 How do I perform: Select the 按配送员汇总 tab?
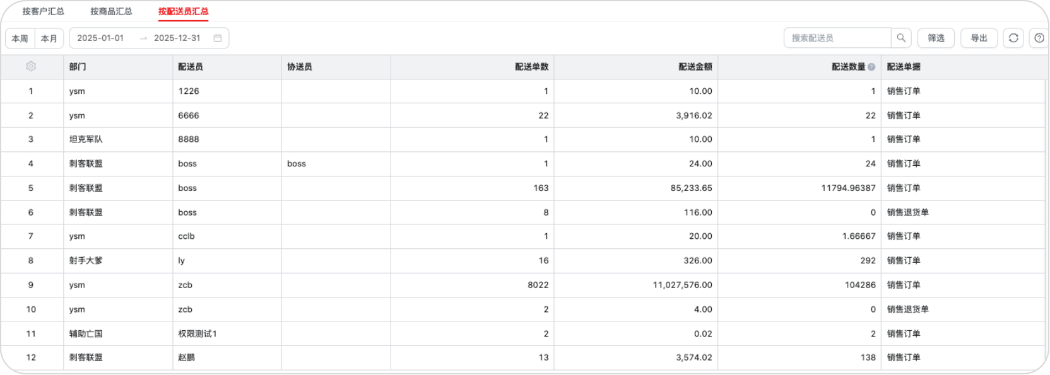183,11
